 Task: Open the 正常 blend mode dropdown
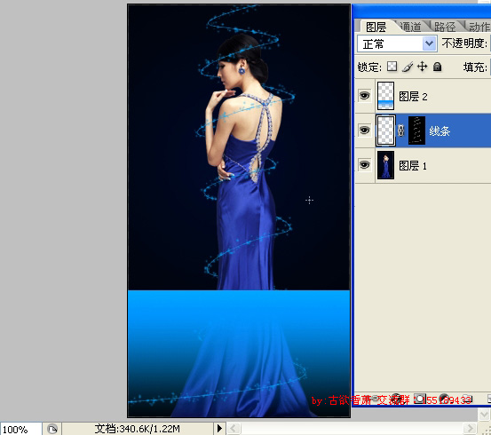click(397, 43)
